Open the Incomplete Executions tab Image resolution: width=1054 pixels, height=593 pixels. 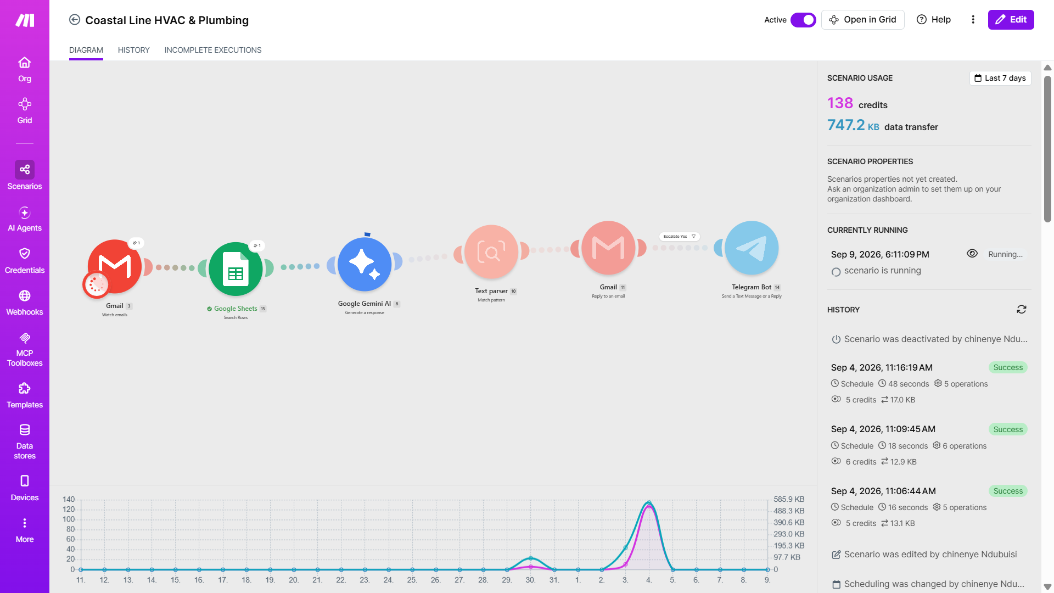pos(213,50)
